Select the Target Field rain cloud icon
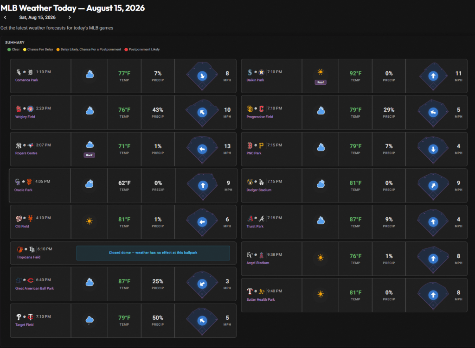This screenshot has height=348, width=475. click(90, 320)
